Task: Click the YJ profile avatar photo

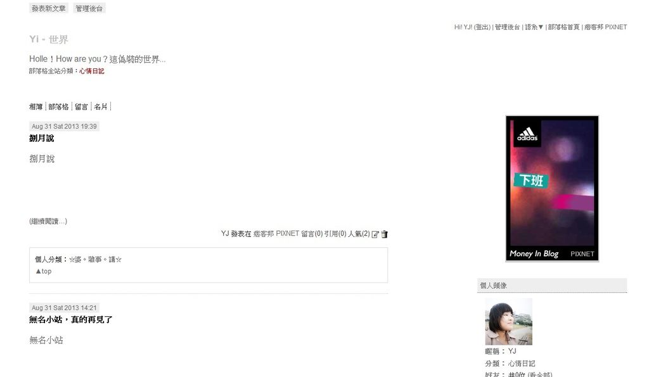Action: pyautogui.click(x=509, y=321)
